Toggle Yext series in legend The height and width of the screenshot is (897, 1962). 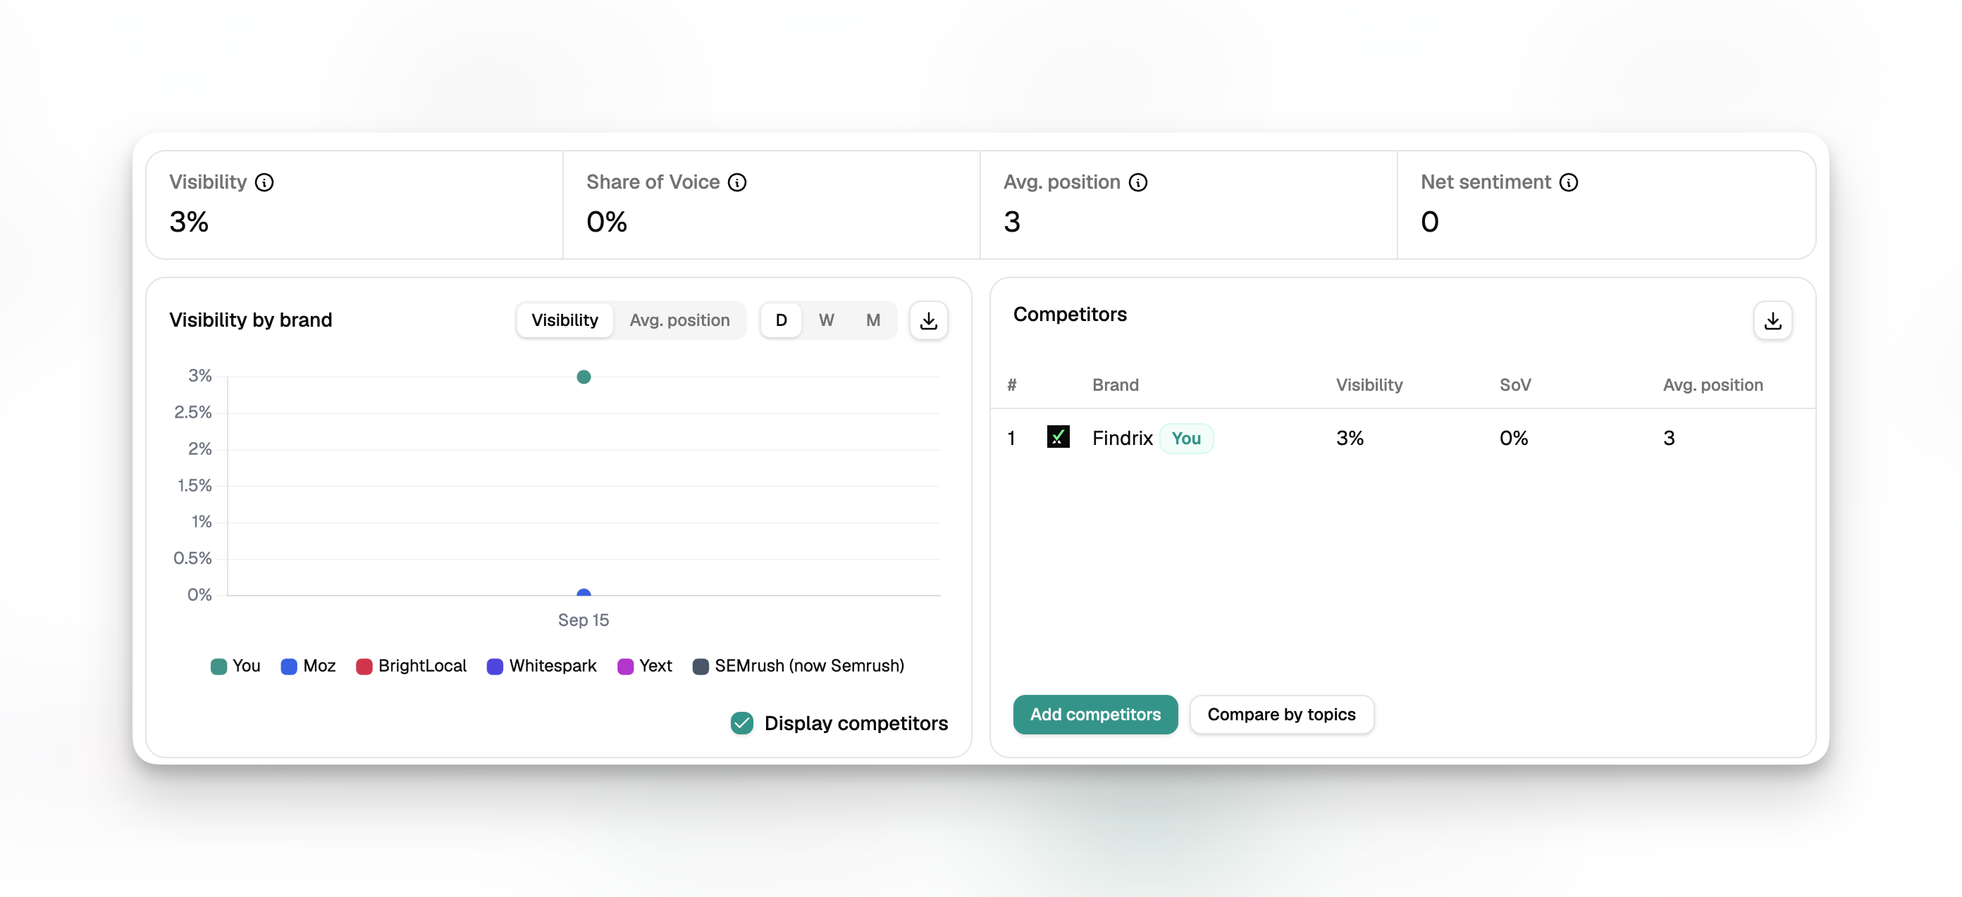644,666
